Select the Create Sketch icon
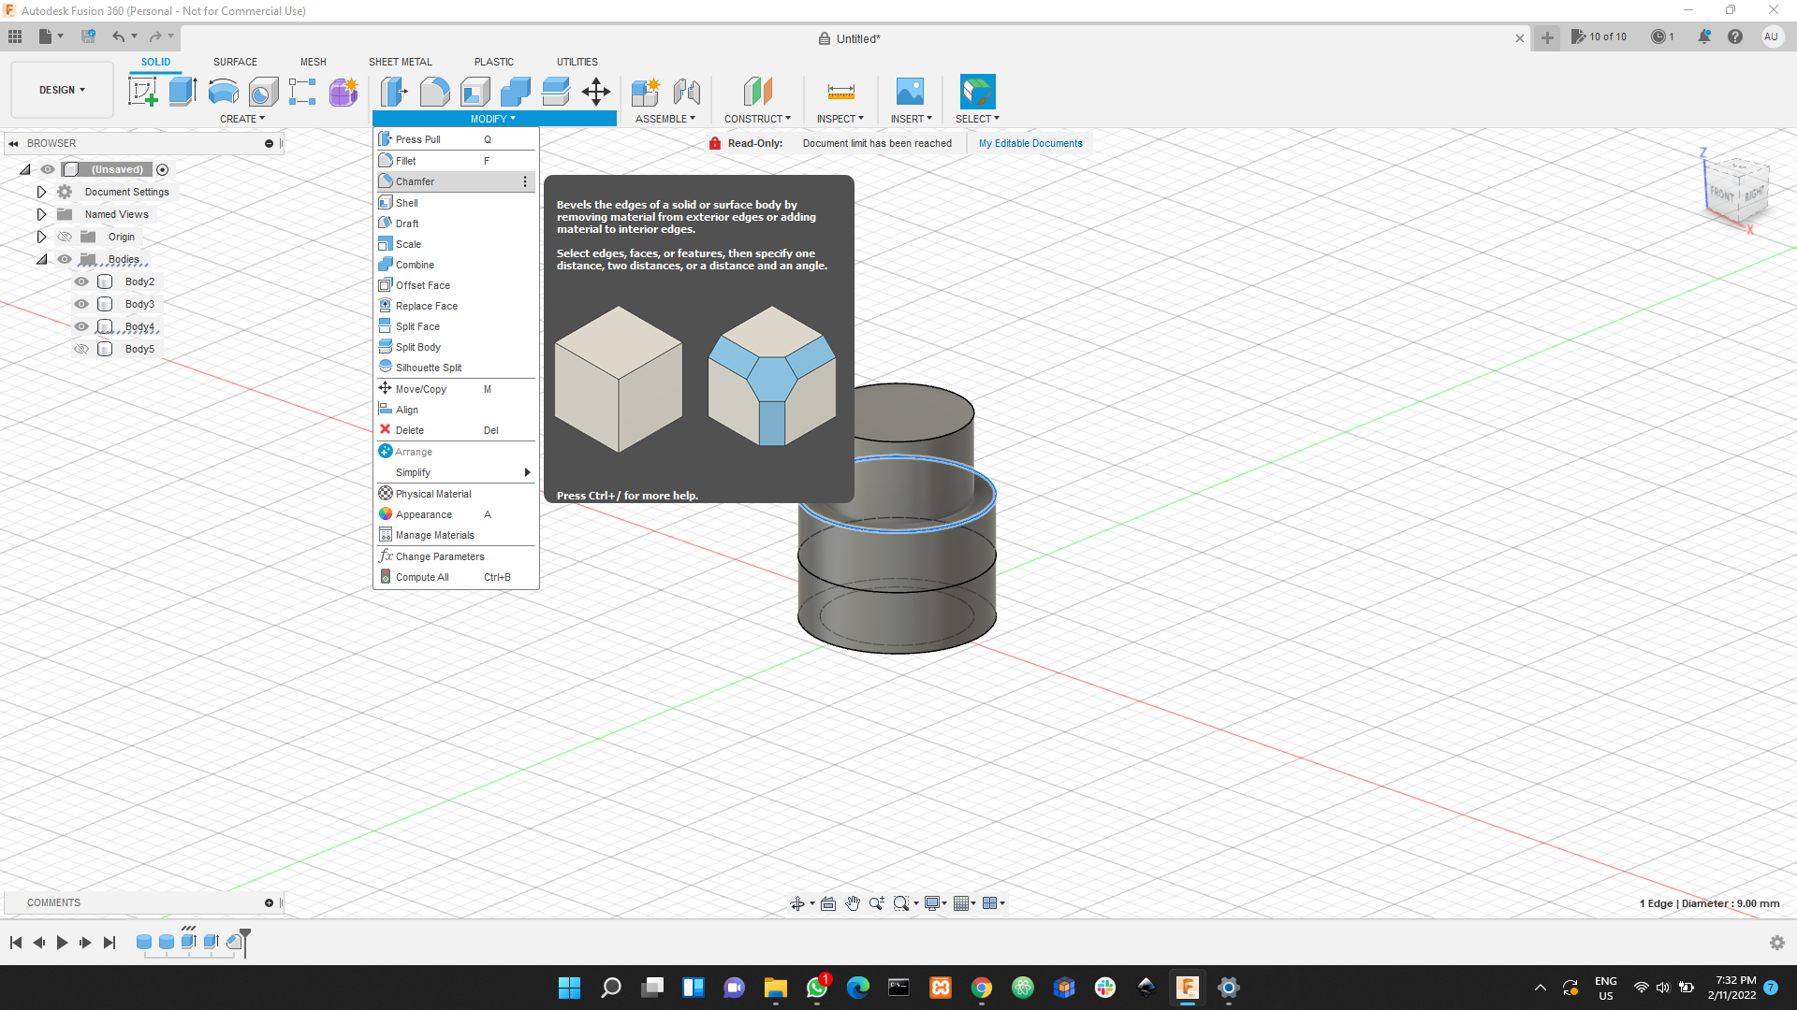This screenshot has width=1797, height=1010. [142, 91]
